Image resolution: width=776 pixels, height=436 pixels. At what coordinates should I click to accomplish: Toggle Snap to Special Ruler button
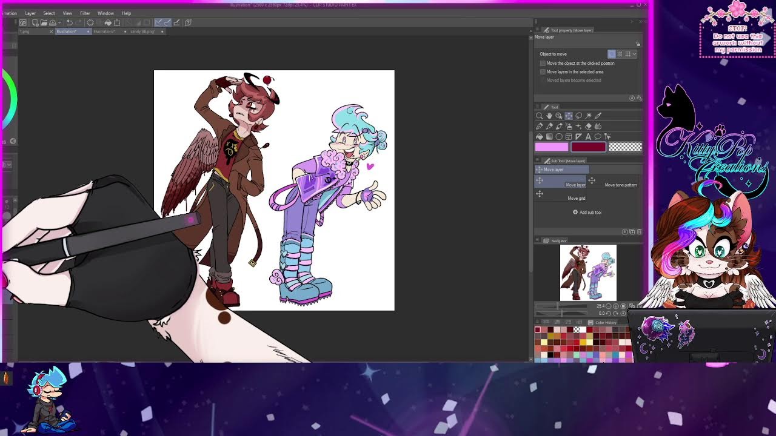[167, 22]
